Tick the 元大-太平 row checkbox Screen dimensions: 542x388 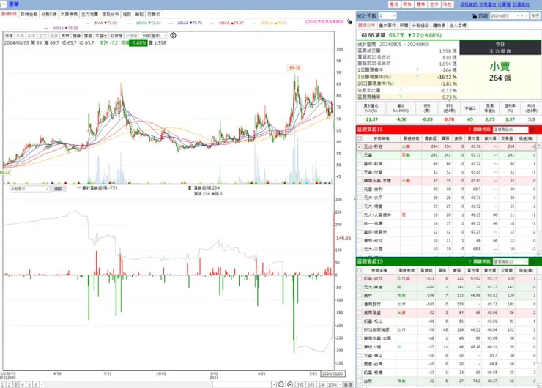click(360, 198)
